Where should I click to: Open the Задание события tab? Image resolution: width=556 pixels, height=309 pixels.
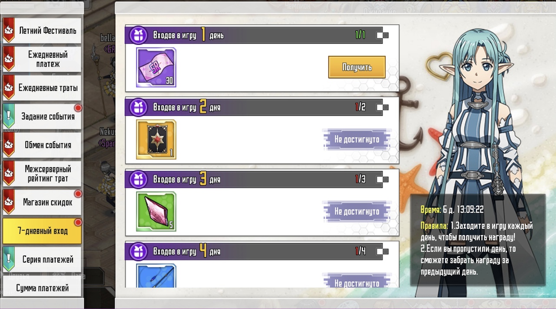pyautogui.click(x=42, y=117)
